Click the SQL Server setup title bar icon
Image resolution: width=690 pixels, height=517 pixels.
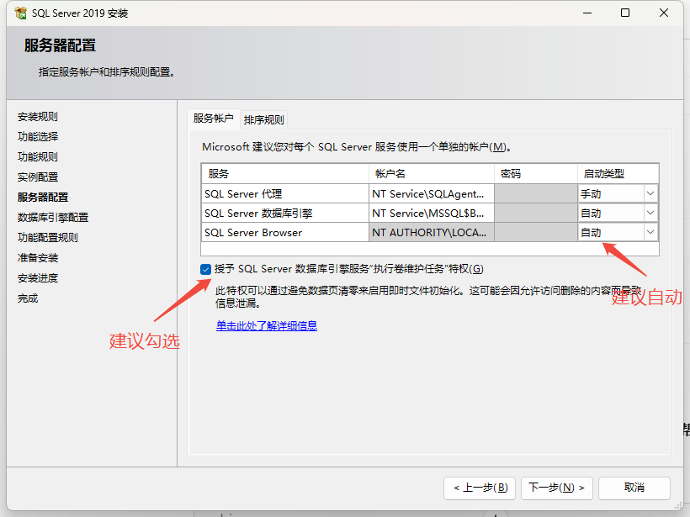21,13
